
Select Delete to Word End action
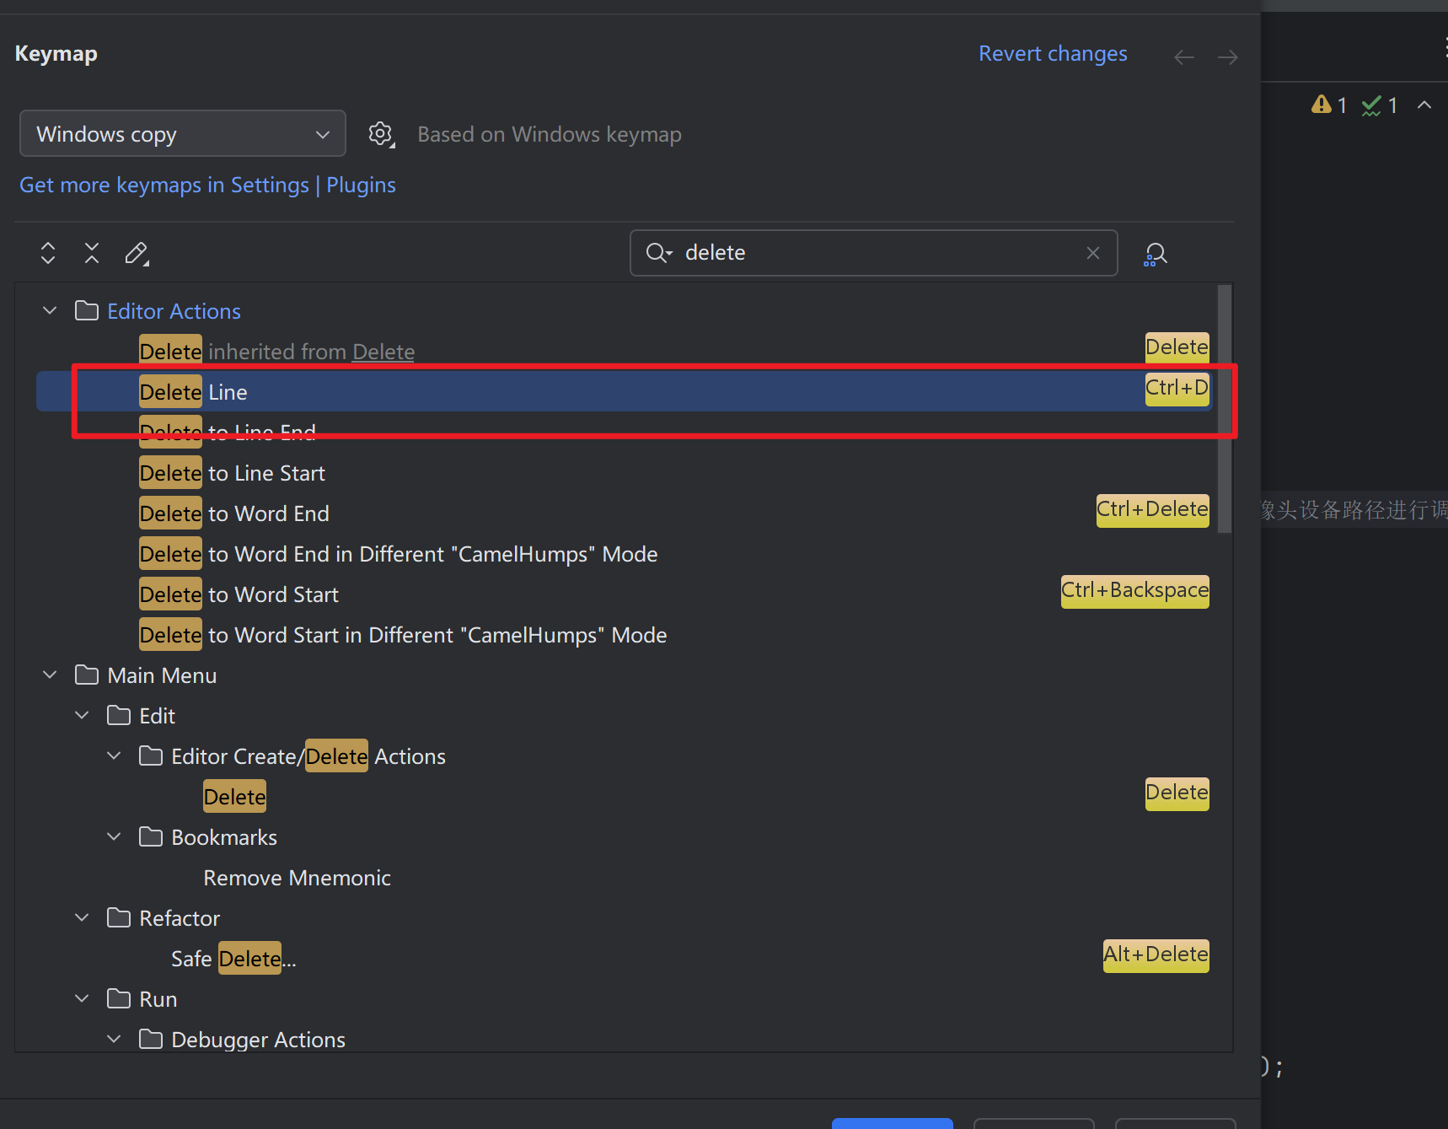[x=624, y=513]
